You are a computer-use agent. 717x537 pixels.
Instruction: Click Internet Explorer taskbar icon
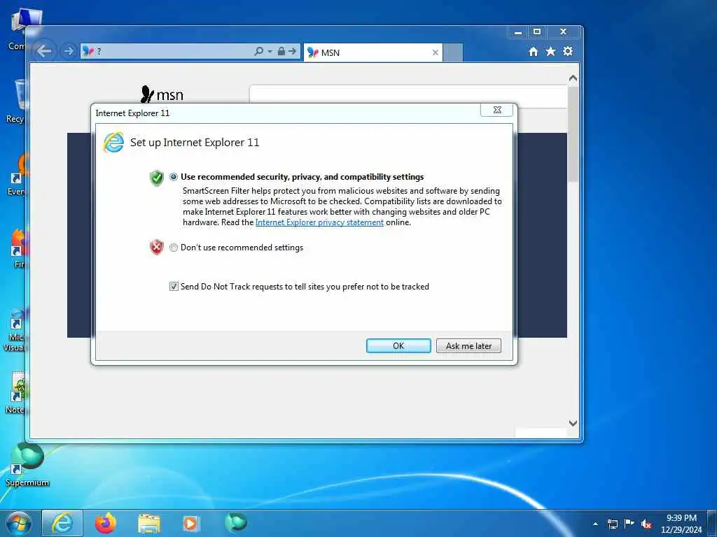(x=62, y=524)
